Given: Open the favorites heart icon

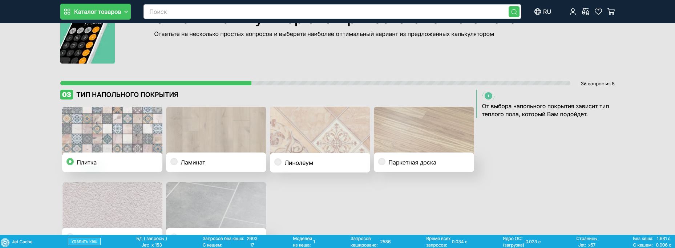Looking at the screenshot, I should (x=598, y=12).
